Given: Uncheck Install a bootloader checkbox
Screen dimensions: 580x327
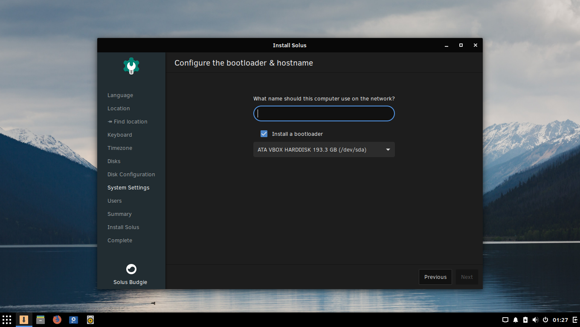Looking at the screenshot, I should click(264, 134).
